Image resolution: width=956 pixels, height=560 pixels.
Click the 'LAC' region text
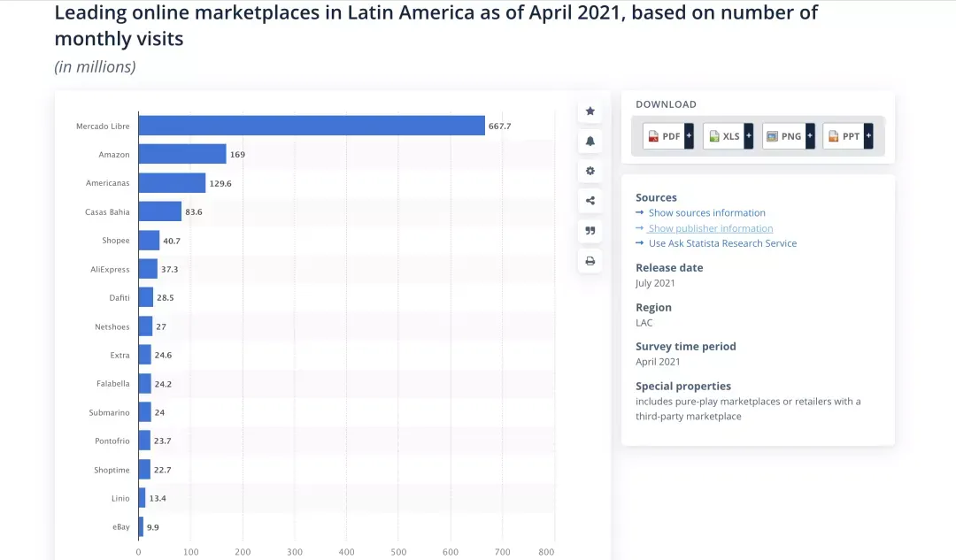[x=644, y=323]
